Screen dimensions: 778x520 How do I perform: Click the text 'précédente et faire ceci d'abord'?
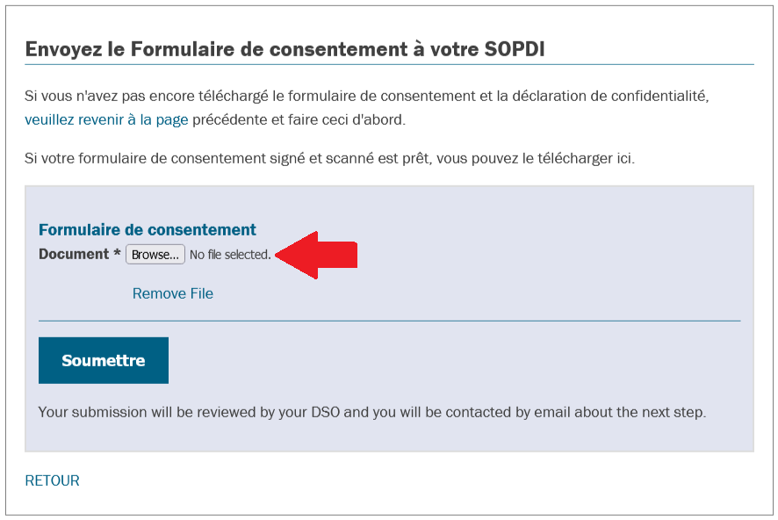pos(299,119)
